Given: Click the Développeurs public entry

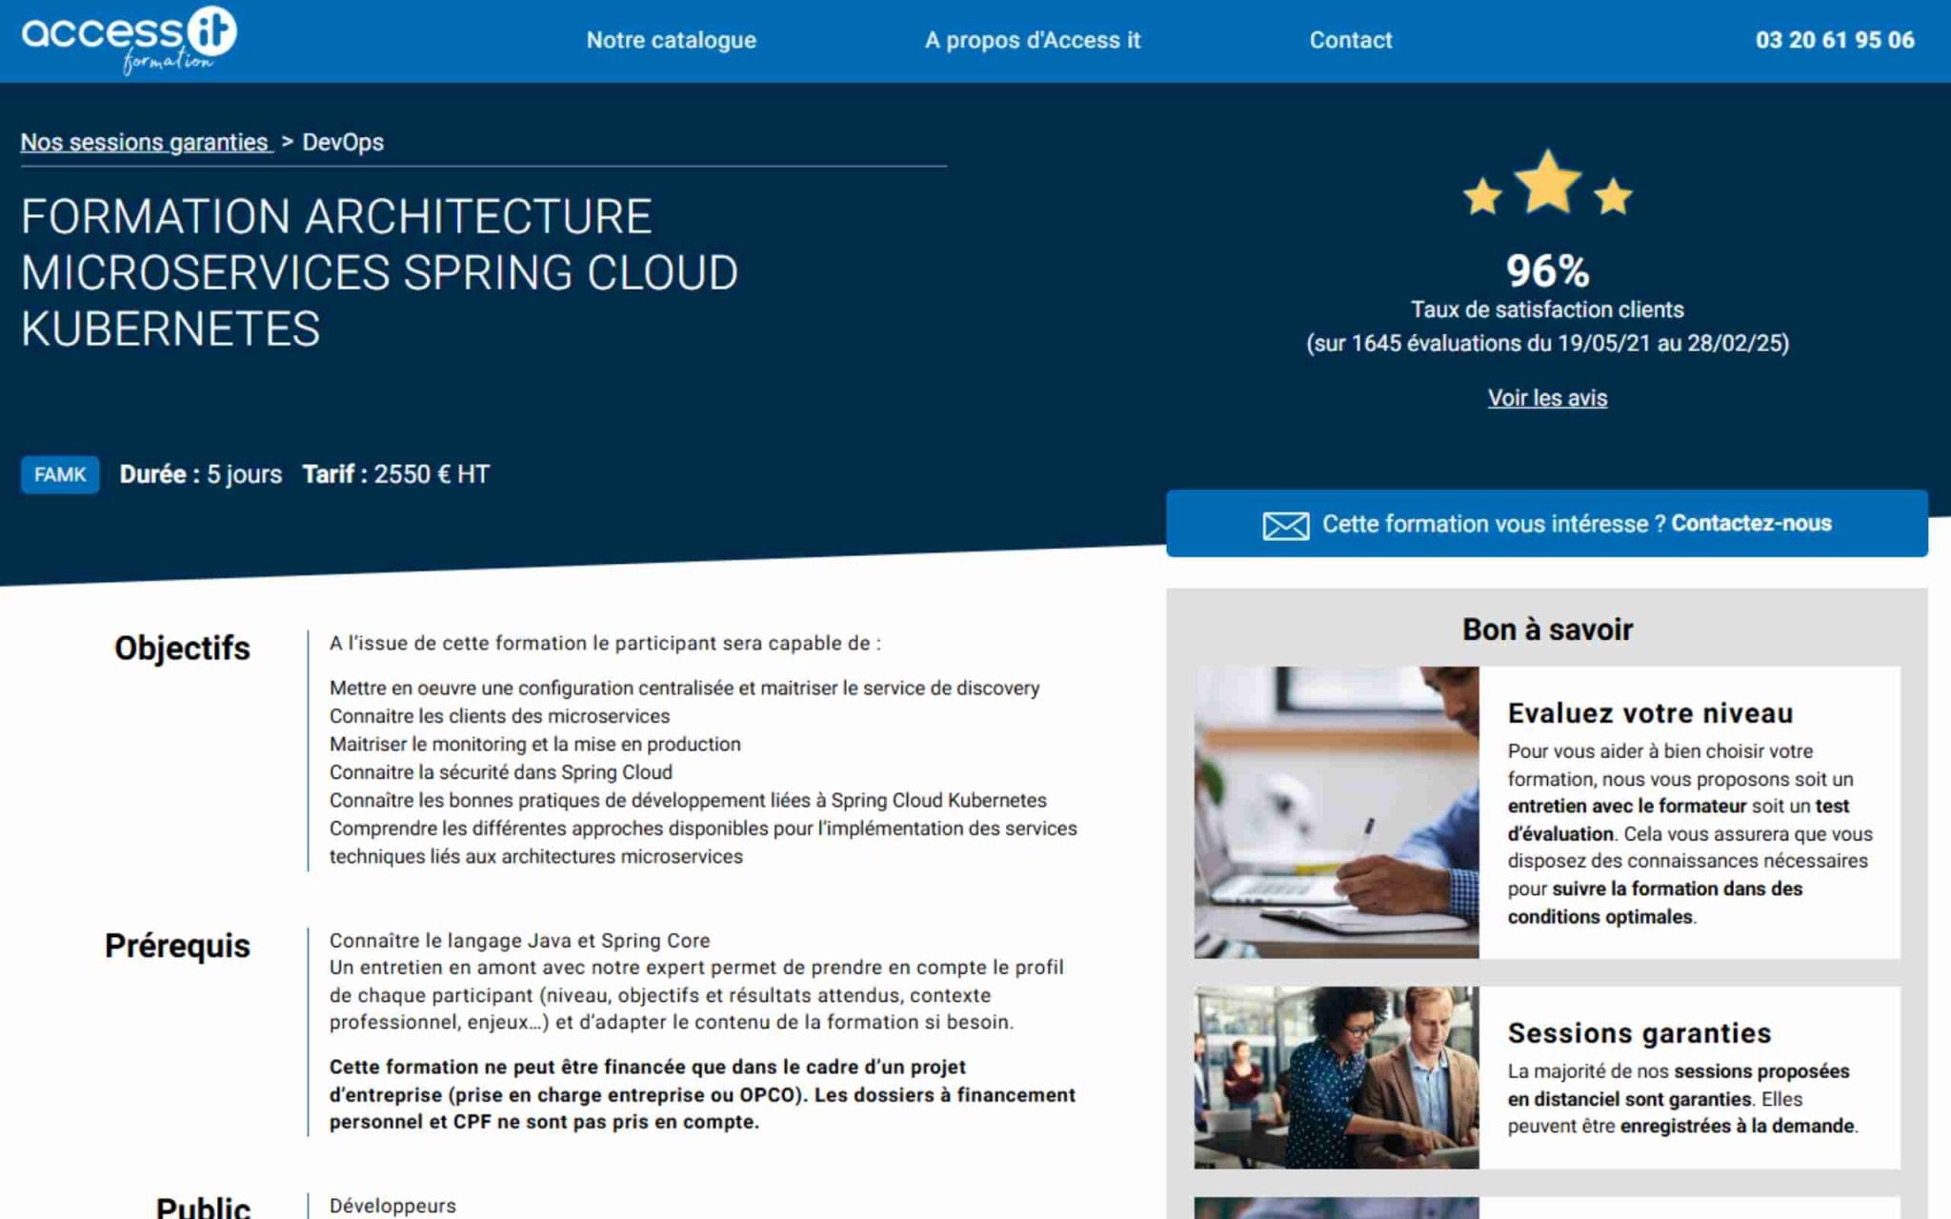Looking at the screenshot, I should [x=392, y=1206].
